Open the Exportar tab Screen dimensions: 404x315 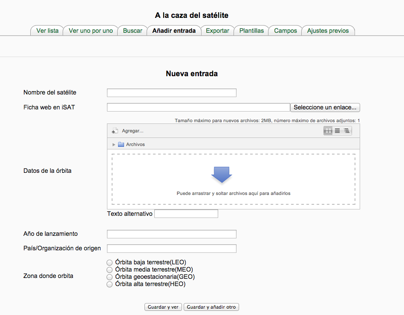pos(217,31)
